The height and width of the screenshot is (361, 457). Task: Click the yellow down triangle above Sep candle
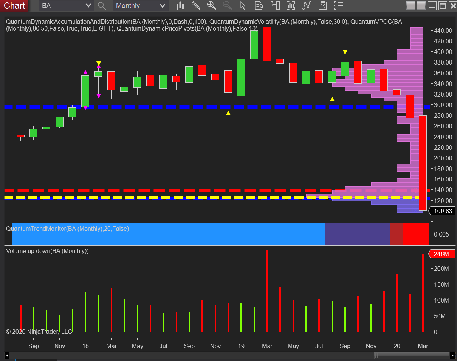click(345, 52)
